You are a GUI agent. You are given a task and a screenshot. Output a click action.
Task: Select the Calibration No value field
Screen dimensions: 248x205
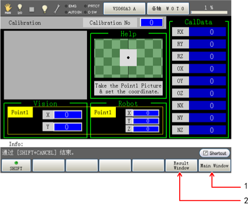point(151,23)
